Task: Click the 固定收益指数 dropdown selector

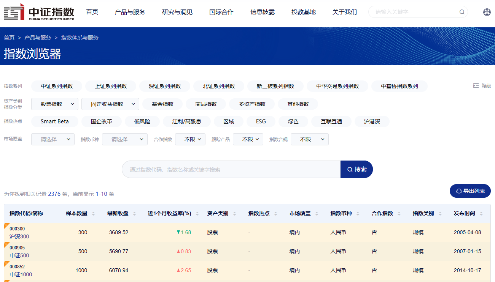Action: pos(110,104)
